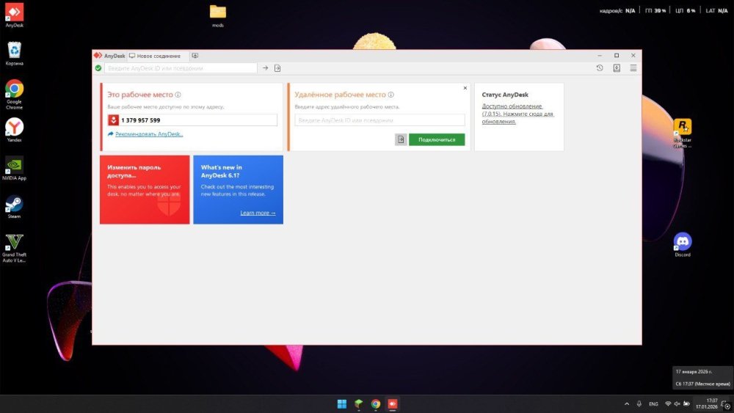Click the Wi-Fi network tray icon
Image resolution: width=734 pixels, height=413 pixels.
point(668,403)
